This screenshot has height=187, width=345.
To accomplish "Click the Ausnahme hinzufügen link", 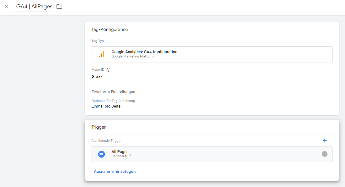I will pyautogui.click(x=115, y=172).
